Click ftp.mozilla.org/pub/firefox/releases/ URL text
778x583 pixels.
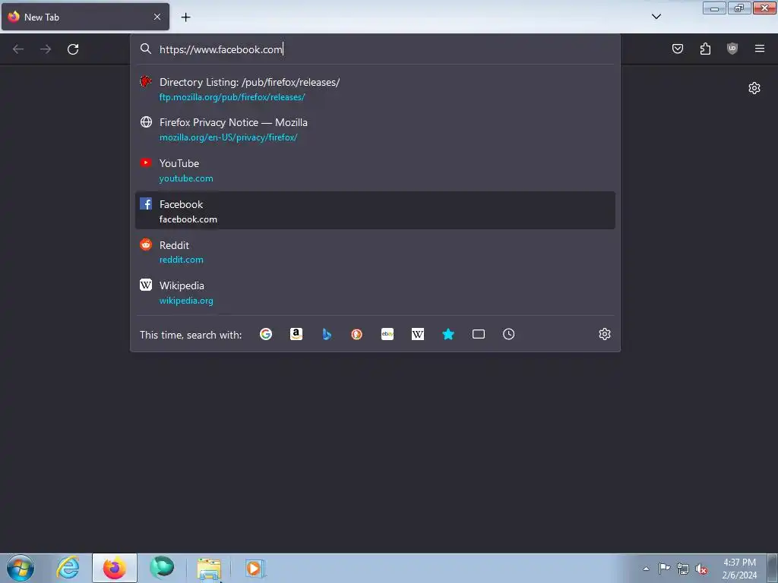point(232,97)
